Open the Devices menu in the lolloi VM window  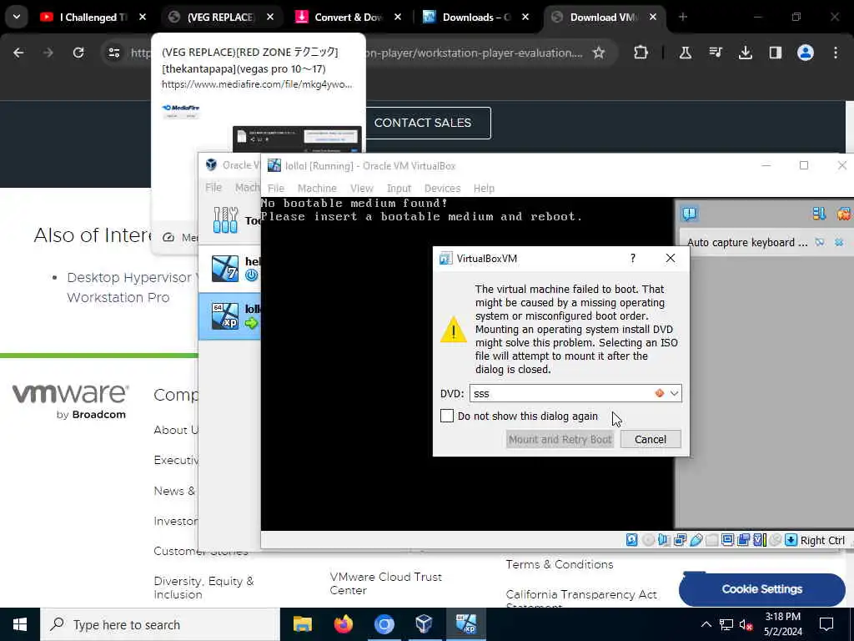[x=442, y=188]
